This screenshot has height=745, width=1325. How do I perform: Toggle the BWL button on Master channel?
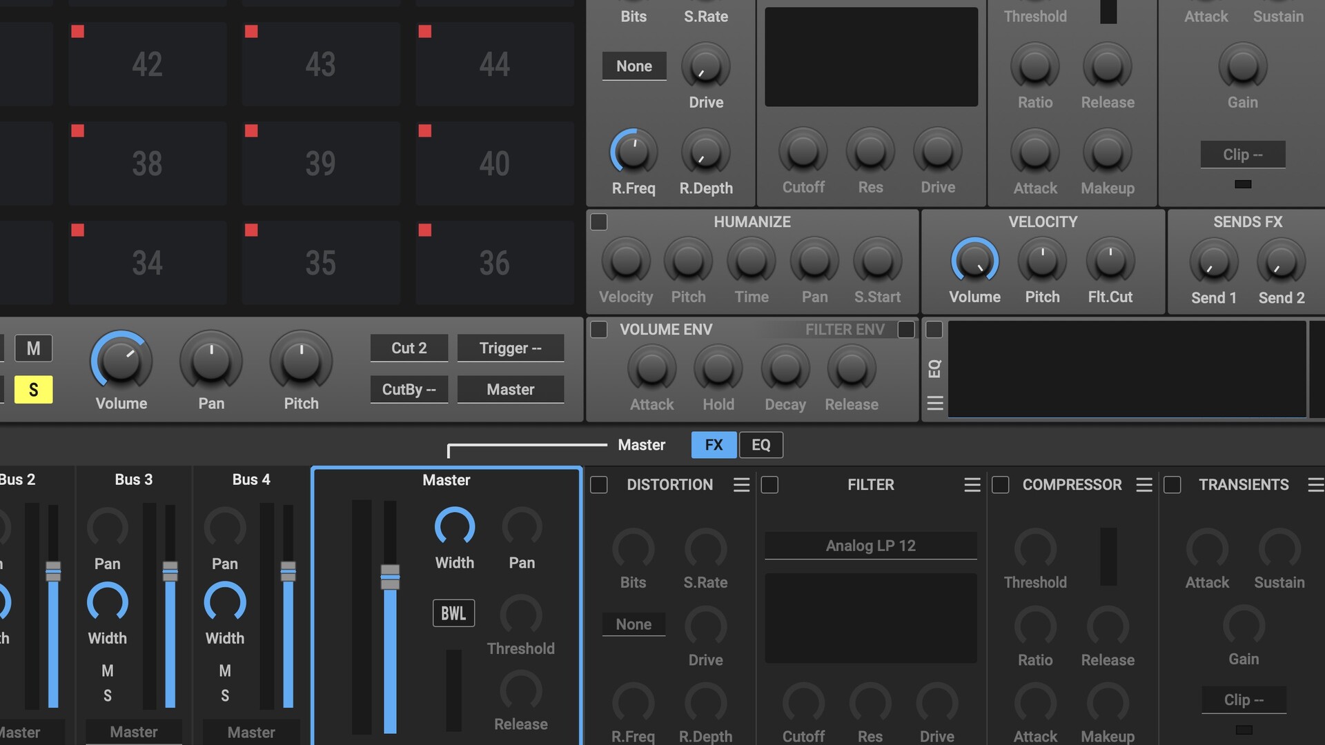click(453, 613)
